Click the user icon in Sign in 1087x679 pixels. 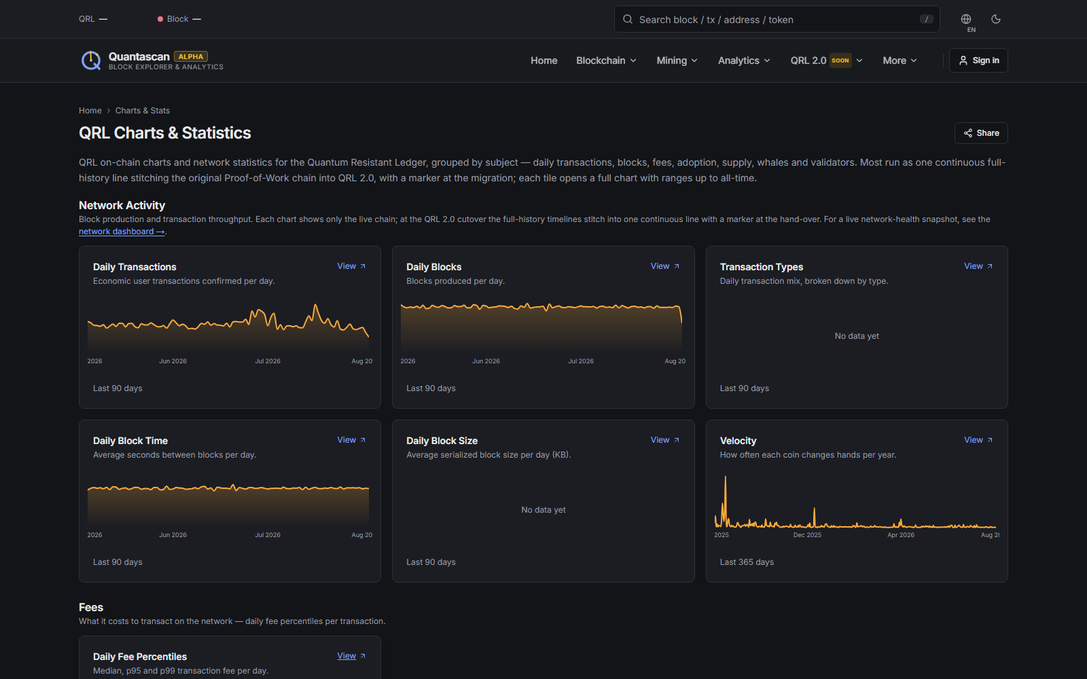963,60
